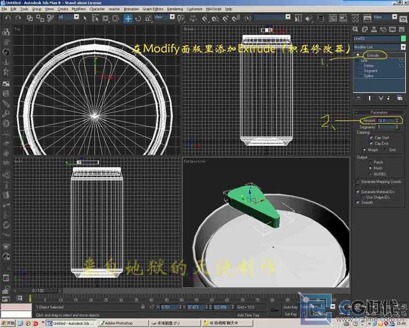Open the Layer Manager icon
409x328 pixels.
(x=320, y=18)
